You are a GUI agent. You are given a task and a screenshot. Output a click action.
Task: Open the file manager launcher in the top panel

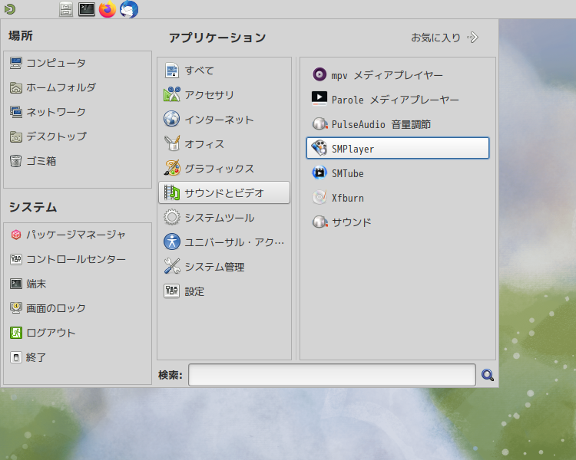click(x=66, y=9)
